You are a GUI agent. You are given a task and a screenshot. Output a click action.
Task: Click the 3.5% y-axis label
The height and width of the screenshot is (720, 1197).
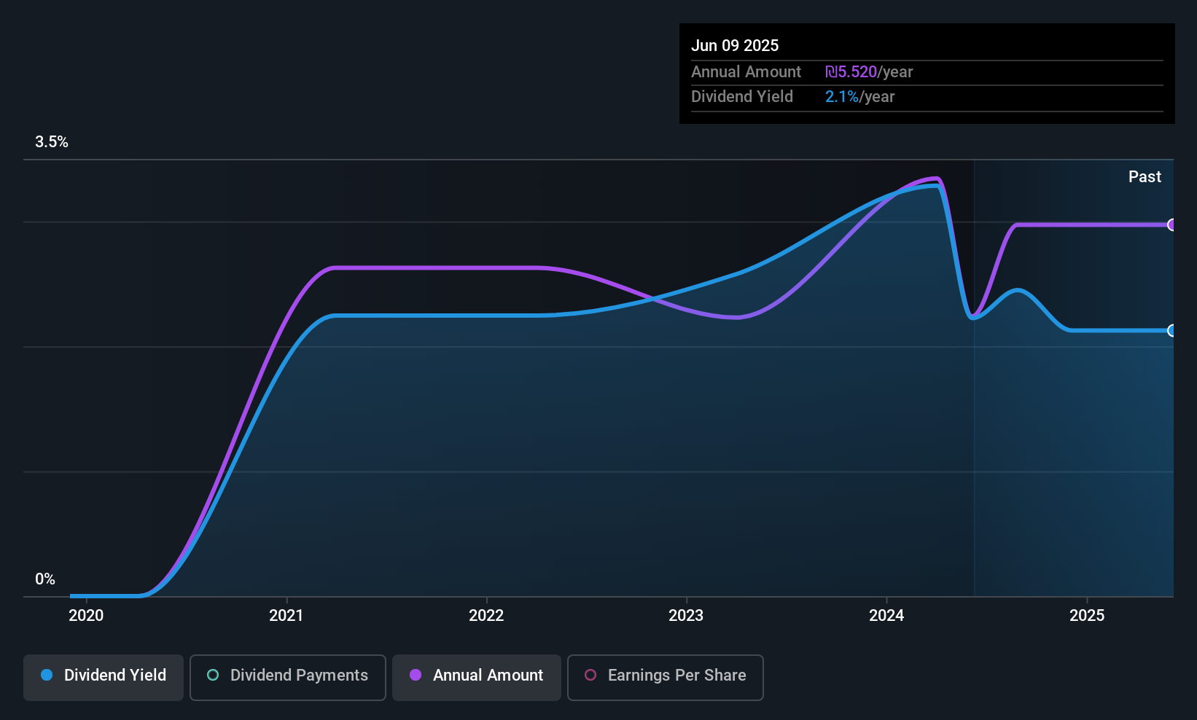tap(52, 142)
